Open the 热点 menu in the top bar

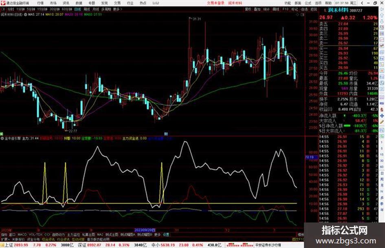pos(143,3)
